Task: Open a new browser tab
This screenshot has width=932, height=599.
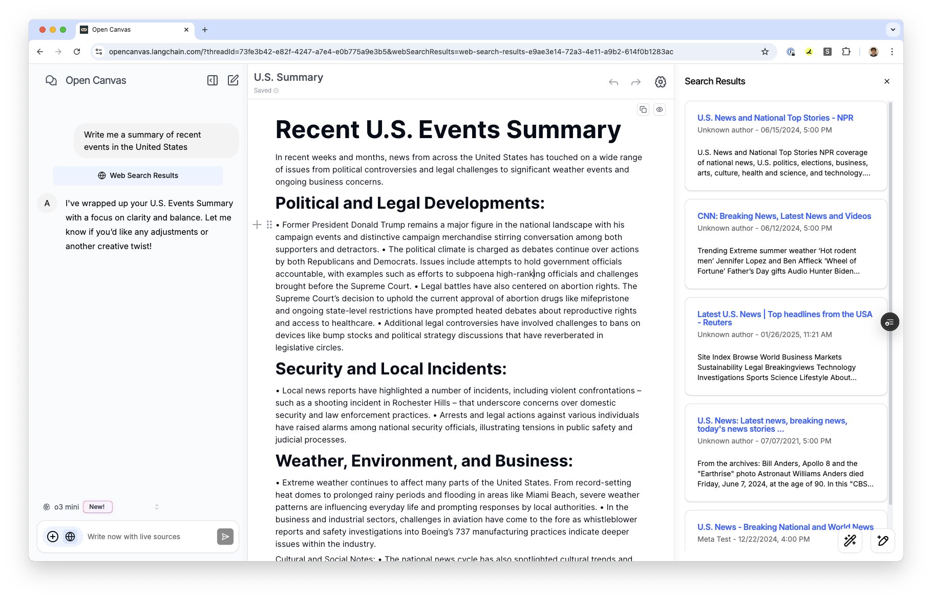Action: 205,30
